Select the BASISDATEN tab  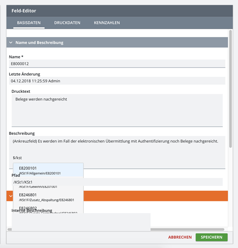click(x=29, y=23)
